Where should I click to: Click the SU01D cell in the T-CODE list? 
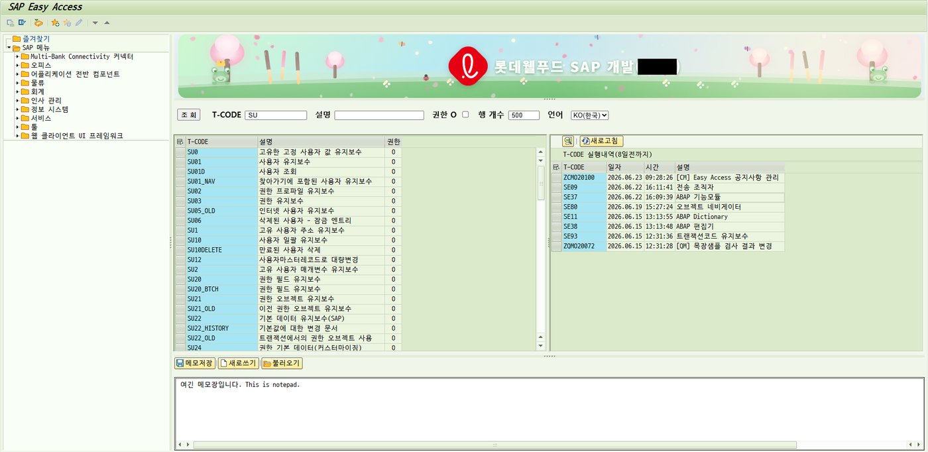click(x=221, y=172)
